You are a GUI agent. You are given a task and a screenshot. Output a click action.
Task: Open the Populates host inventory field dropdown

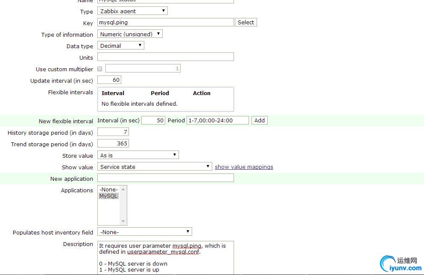tap(144, 232)
